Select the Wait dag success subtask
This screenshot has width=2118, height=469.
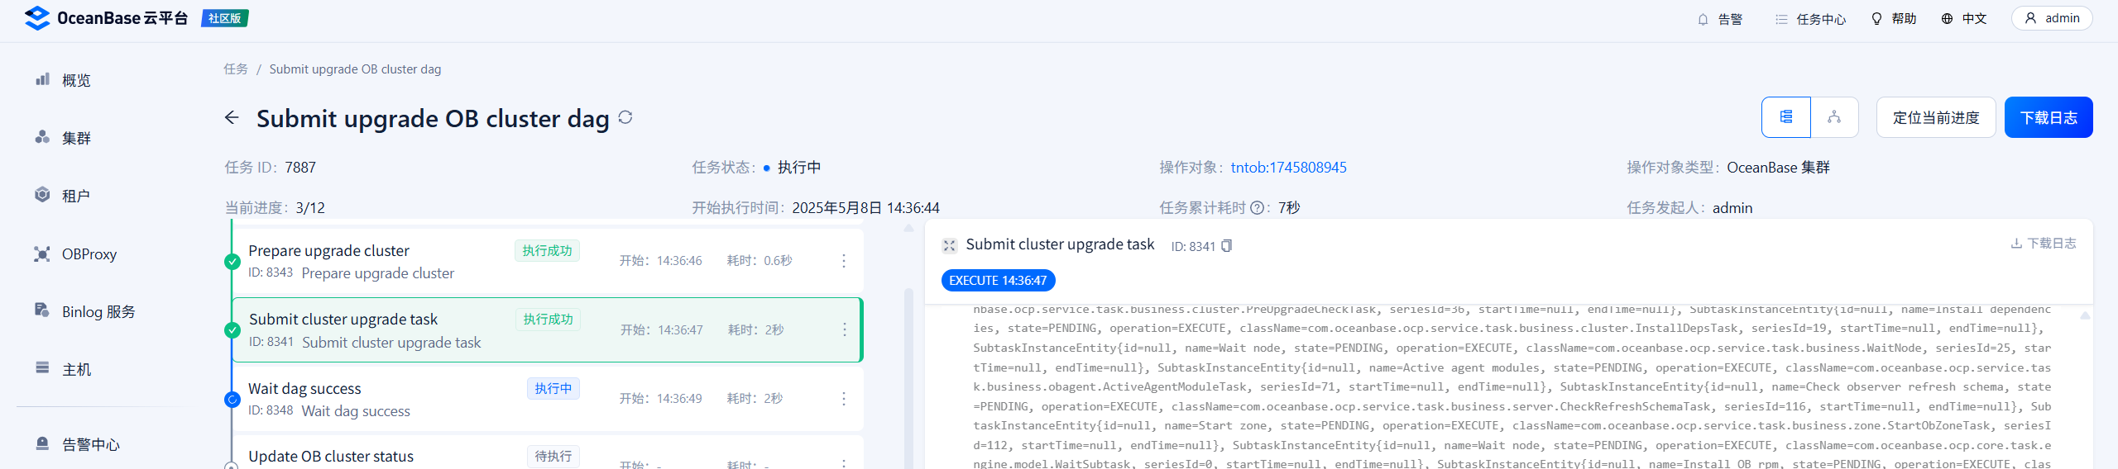[547, 399]
